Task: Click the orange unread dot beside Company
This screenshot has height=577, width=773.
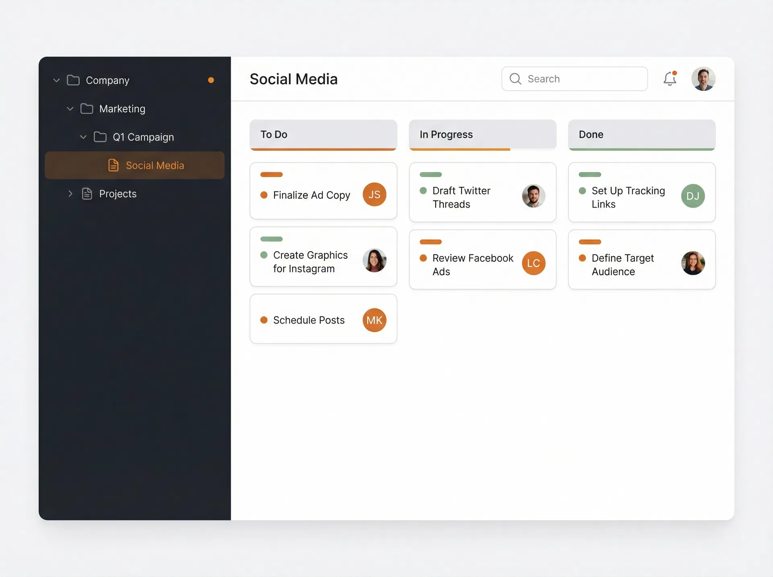Action: (211, 80)
